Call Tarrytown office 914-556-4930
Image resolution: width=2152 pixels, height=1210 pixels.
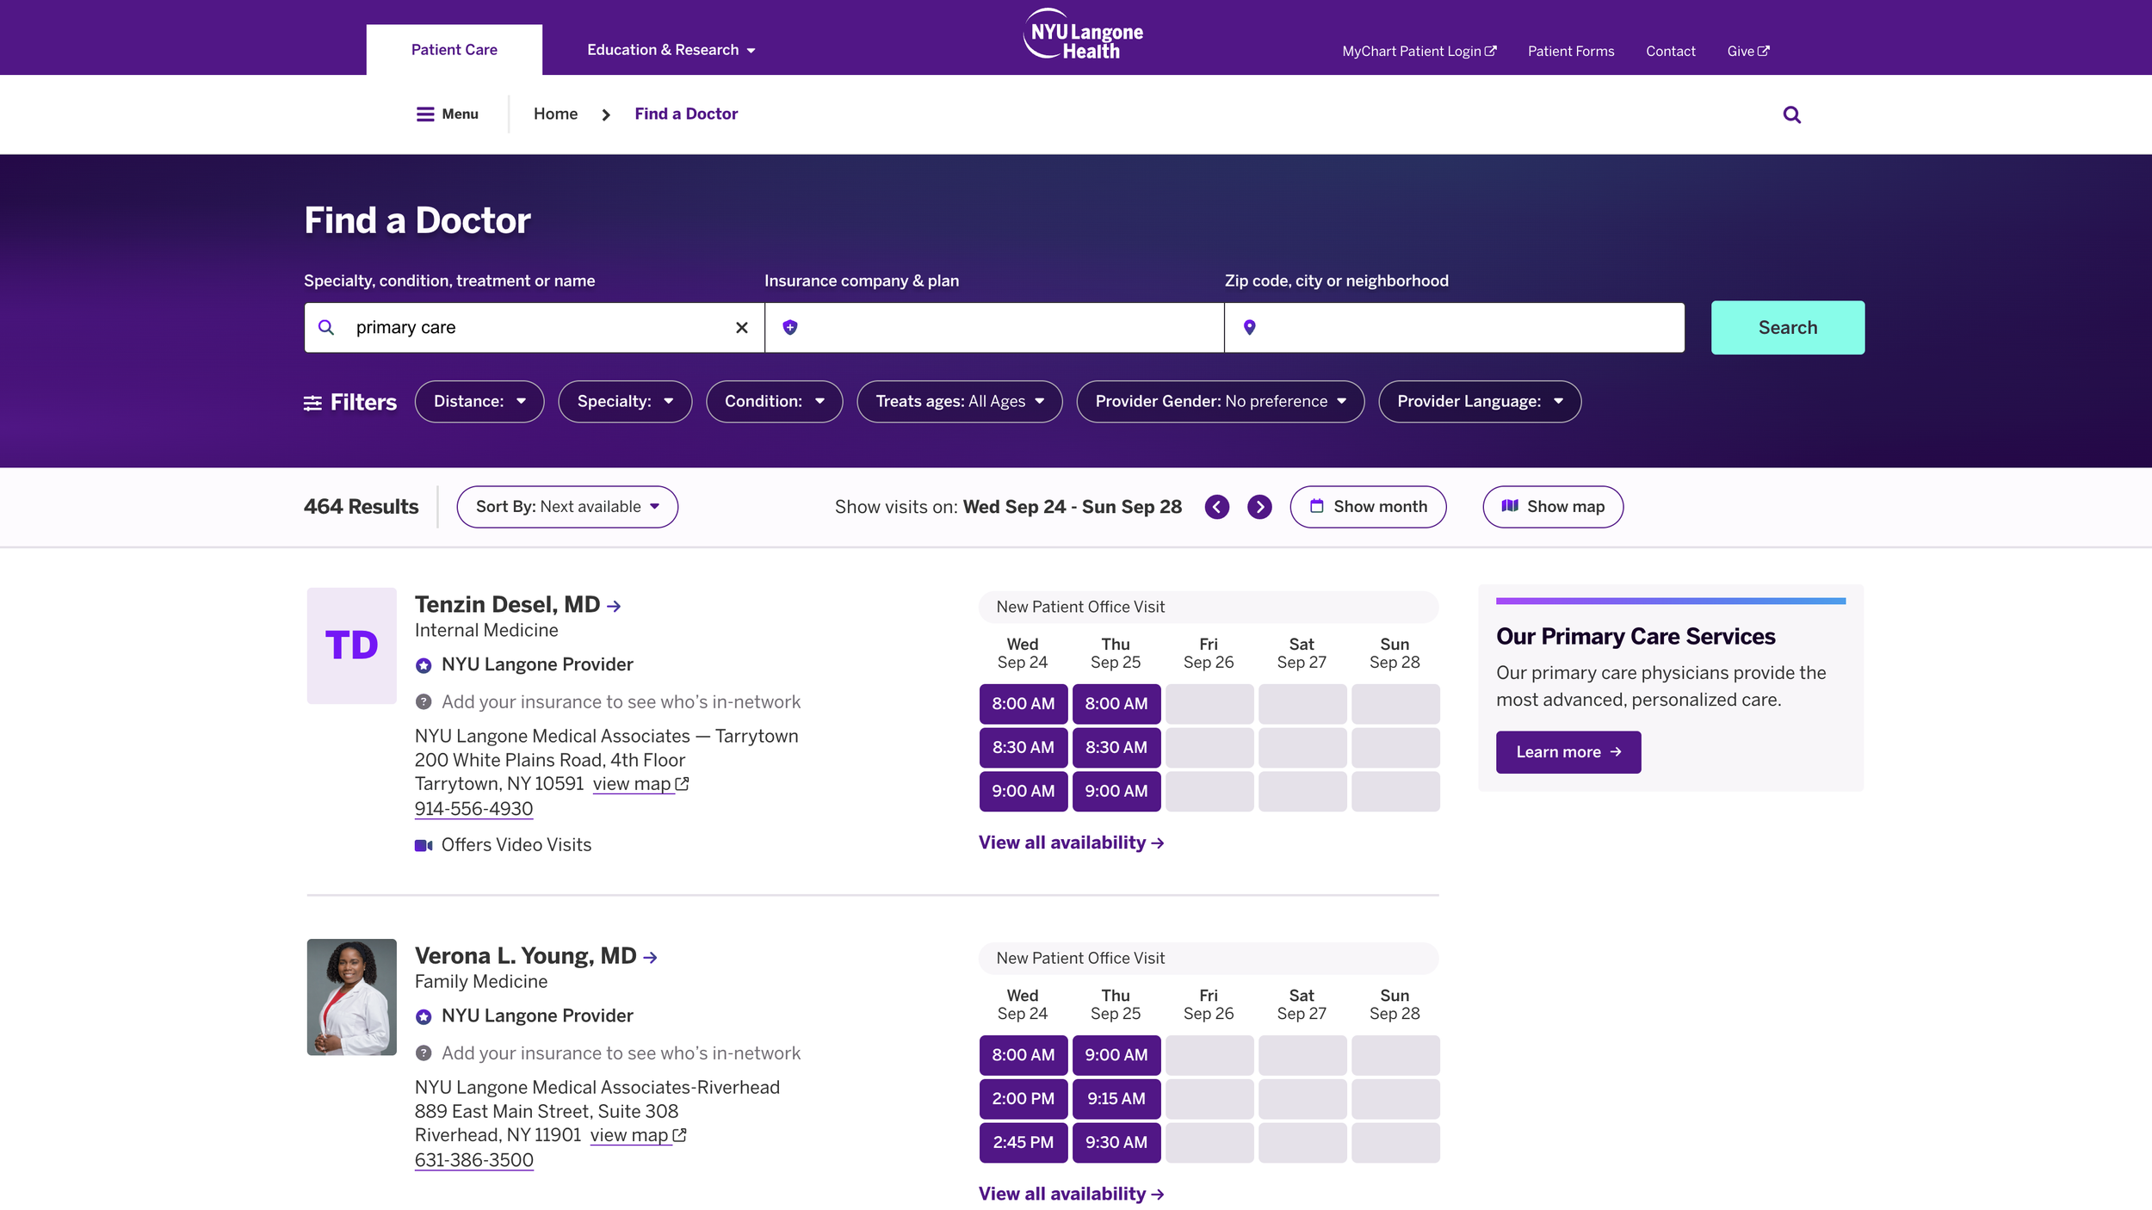coord(473,809)
